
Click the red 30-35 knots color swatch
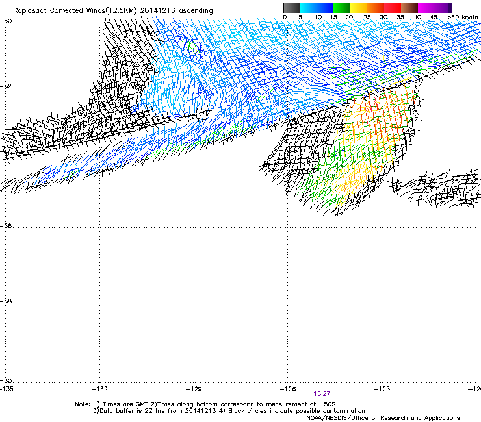393,8
